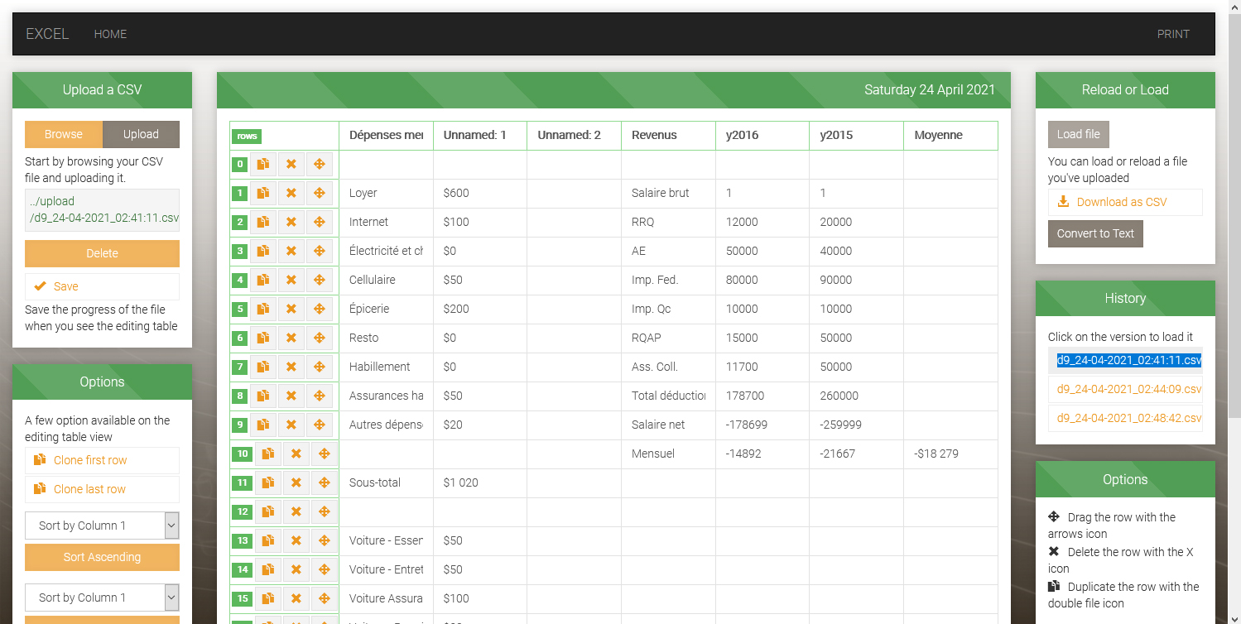1241x624 pixels.
Task: Duplicate row 1 using the copy icon
Action: (263, 194)
